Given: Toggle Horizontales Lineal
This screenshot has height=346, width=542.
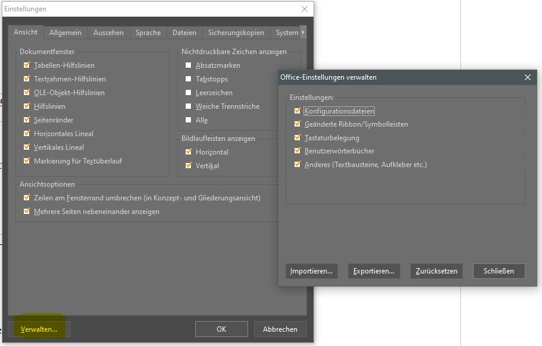Looking at the screenshot, I should pyautogui.click(x=27, y=133).
